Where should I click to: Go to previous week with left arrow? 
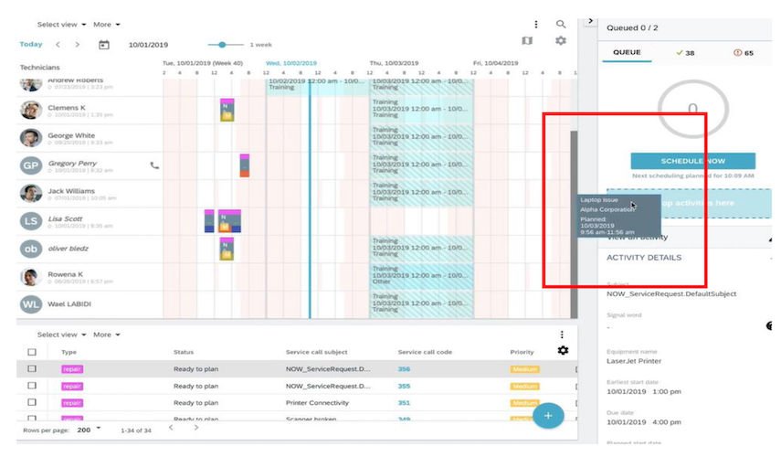click(x=58, y=45)
